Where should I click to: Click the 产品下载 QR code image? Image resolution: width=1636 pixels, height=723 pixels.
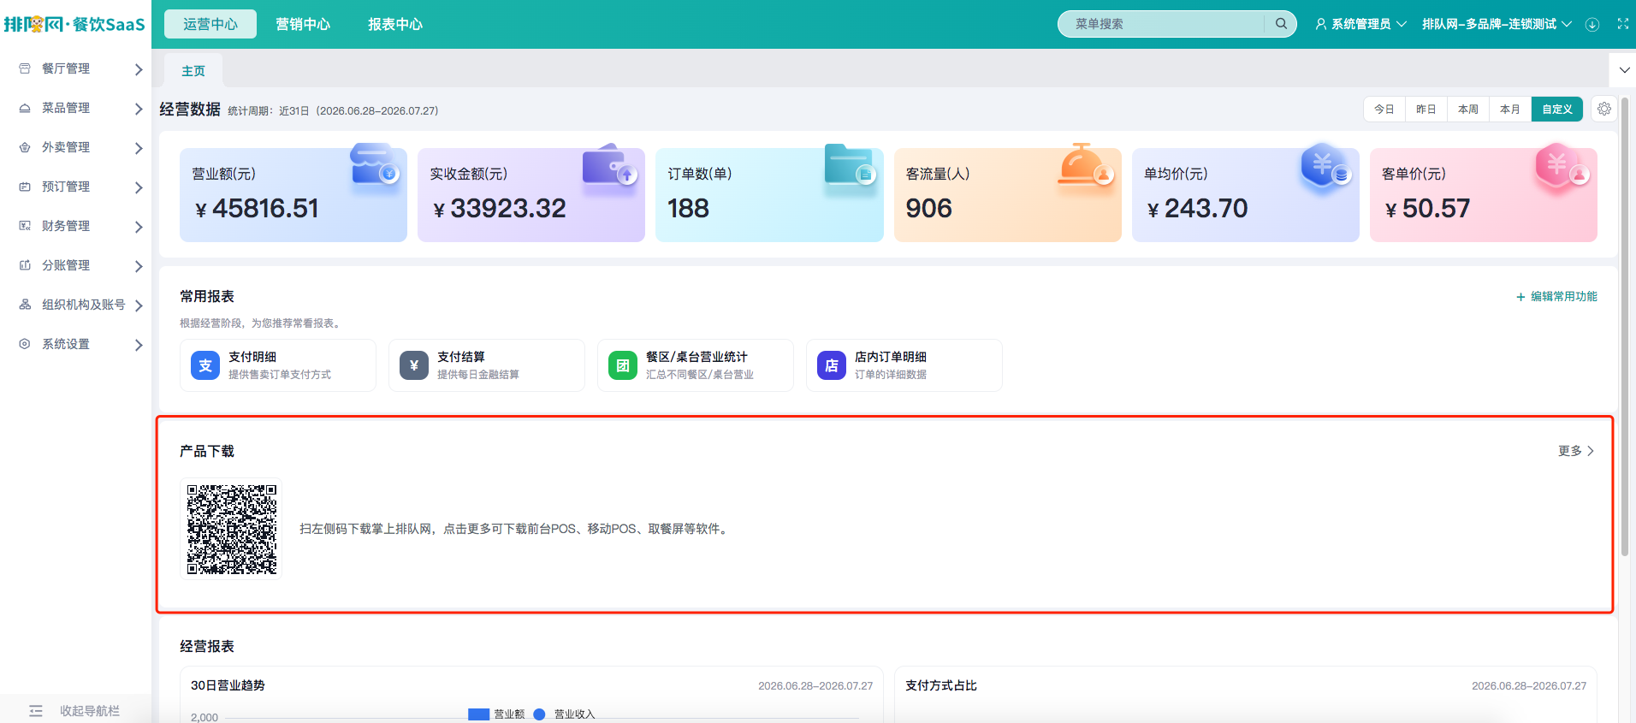232,530
